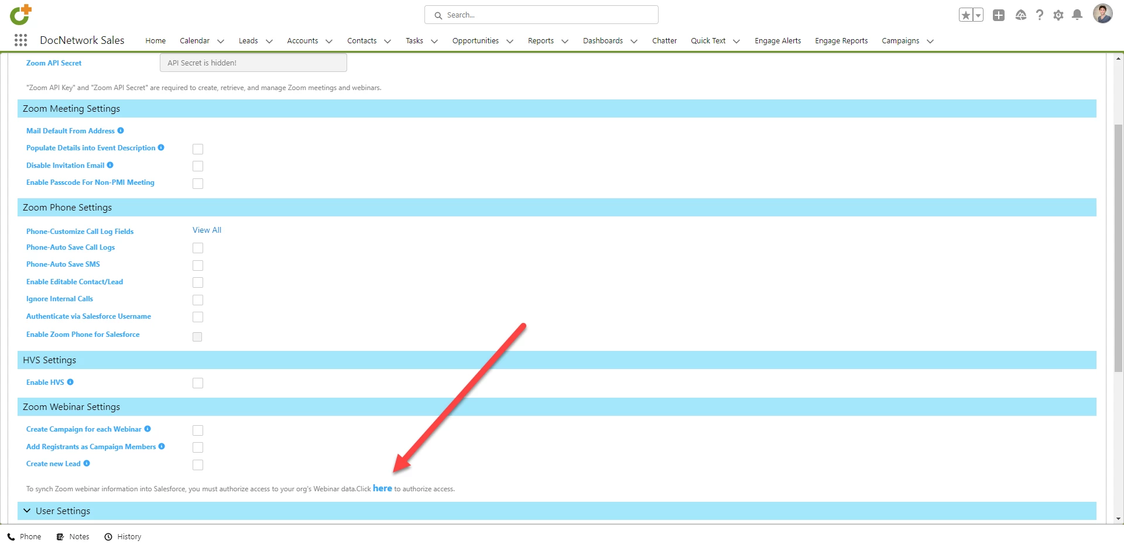This screenshot has width=1124, height=548.
Task: Check Phone-Auto Save Call Logs
Action: [x=198, y=248]
